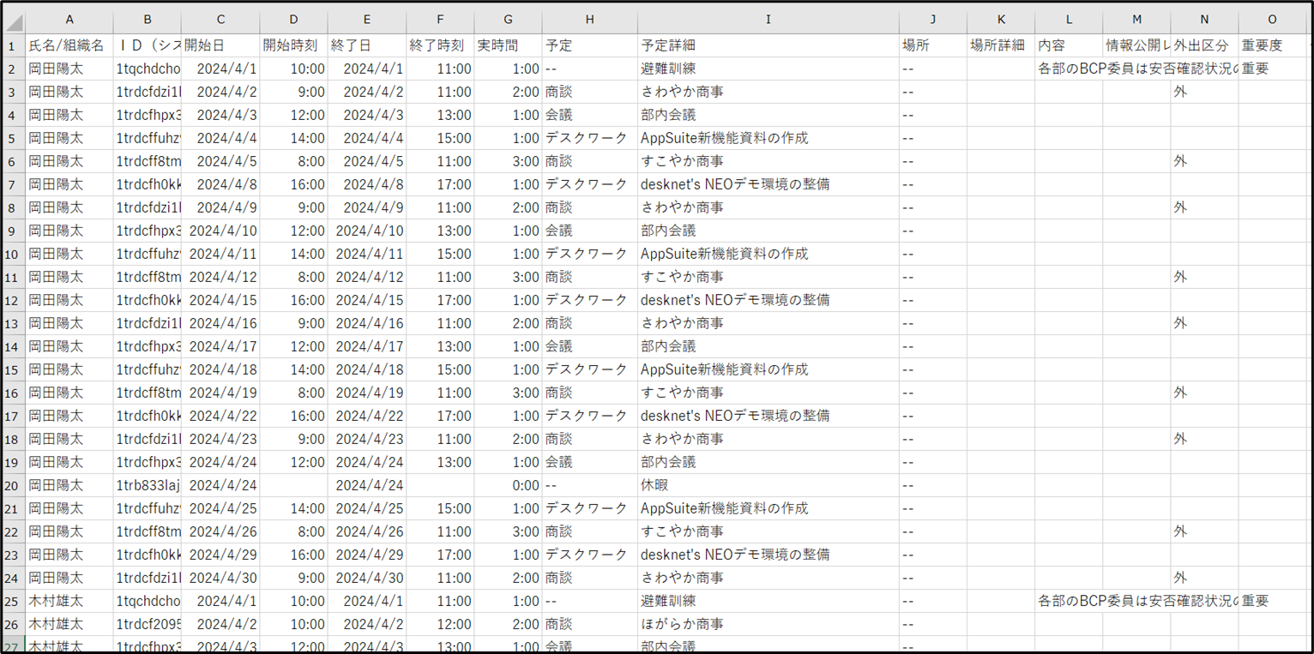The image size is (1314, 654).
Task: Click the select-all corner of the sheet
Action: tap(13, 20)
